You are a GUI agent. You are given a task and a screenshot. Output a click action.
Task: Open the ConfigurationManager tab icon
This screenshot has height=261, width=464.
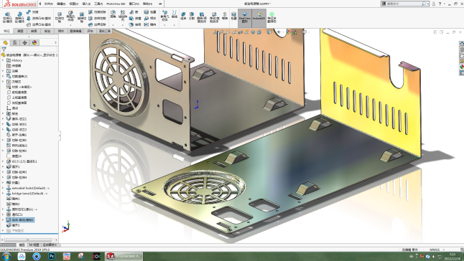25,43
